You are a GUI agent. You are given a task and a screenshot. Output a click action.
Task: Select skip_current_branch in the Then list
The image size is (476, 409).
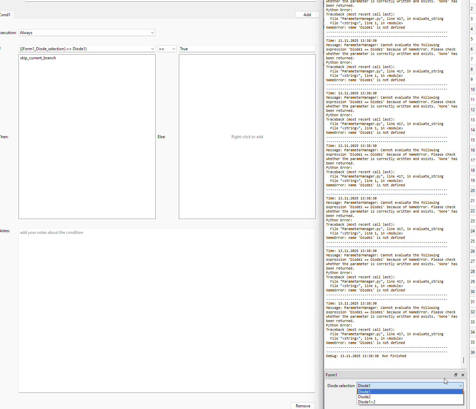point(38,58)
